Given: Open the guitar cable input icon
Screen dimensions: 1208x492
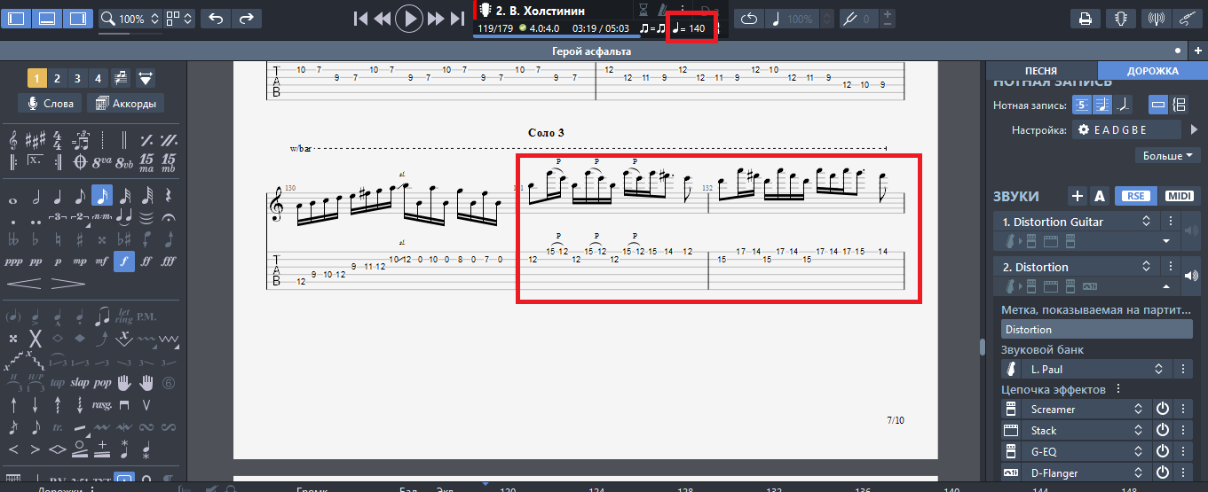Looking at the screenshot, I should (1186, 18).
